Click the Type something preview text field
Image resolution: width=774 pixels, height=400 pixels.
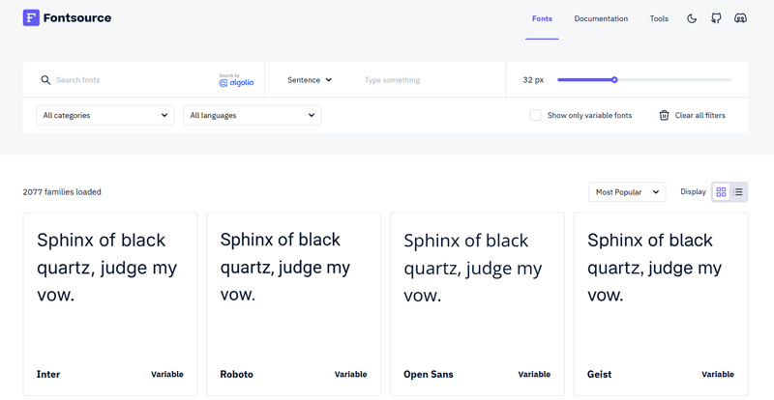(x=426, y=80)
